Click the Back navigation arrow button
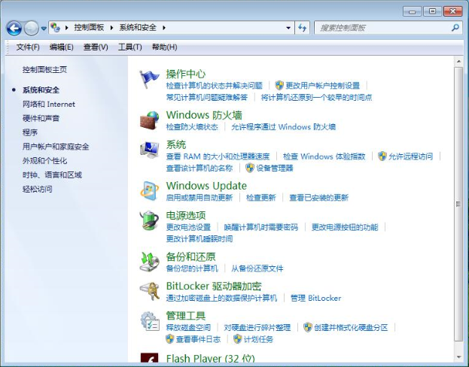This screenshot has height=367, width=469. [x=14, y=28]
